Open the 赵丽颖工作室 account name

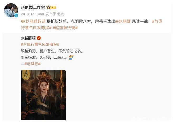coord(33,7)
